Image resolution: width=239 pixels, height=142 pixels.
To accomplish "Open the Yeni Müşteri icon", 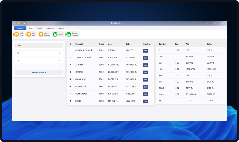I will pyautogui.click(x=41, y=34).
